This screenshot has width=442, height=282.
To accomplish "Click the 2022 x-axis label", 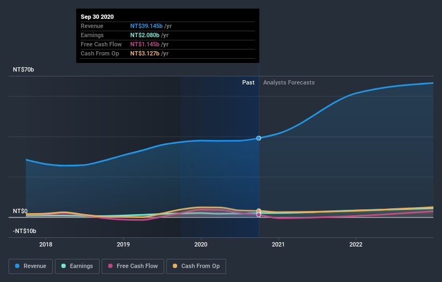I will click(356, 244).
